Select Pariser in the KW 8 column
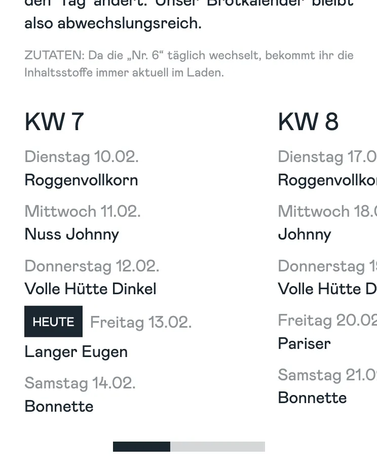The width and height of the screenshot is (377, 474). 304,343
